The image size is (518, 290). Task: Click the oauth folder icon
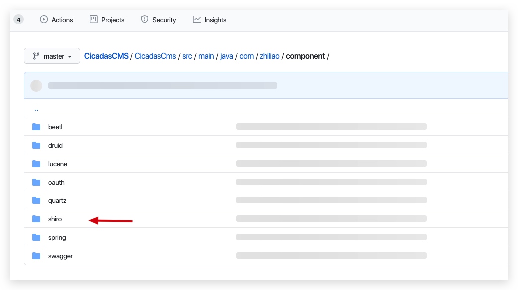[x=36, y=183]
